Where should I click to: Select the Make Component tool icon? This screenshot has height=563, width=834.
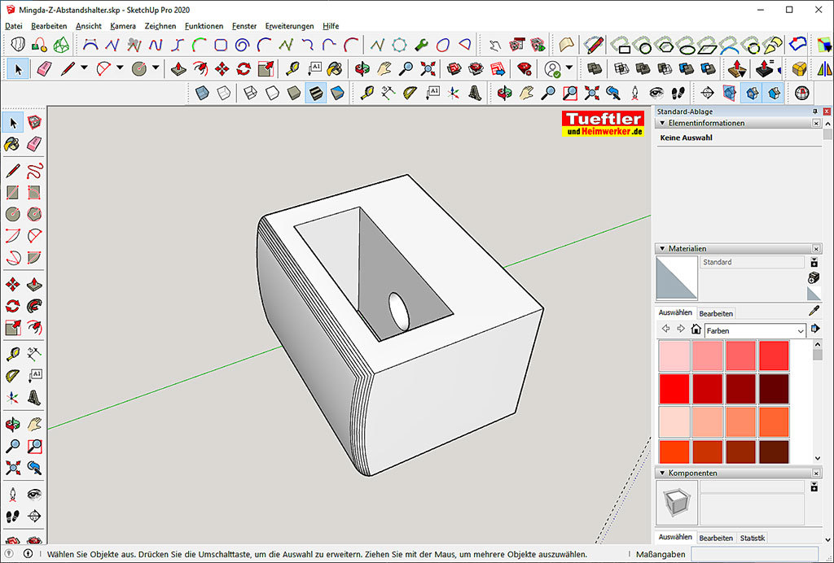34,123
